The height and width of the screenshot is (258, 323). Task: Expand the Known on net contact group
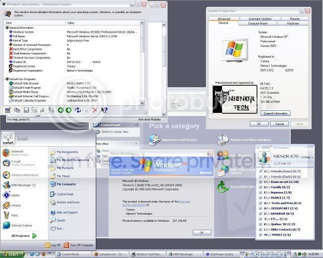tap(260, 182)
